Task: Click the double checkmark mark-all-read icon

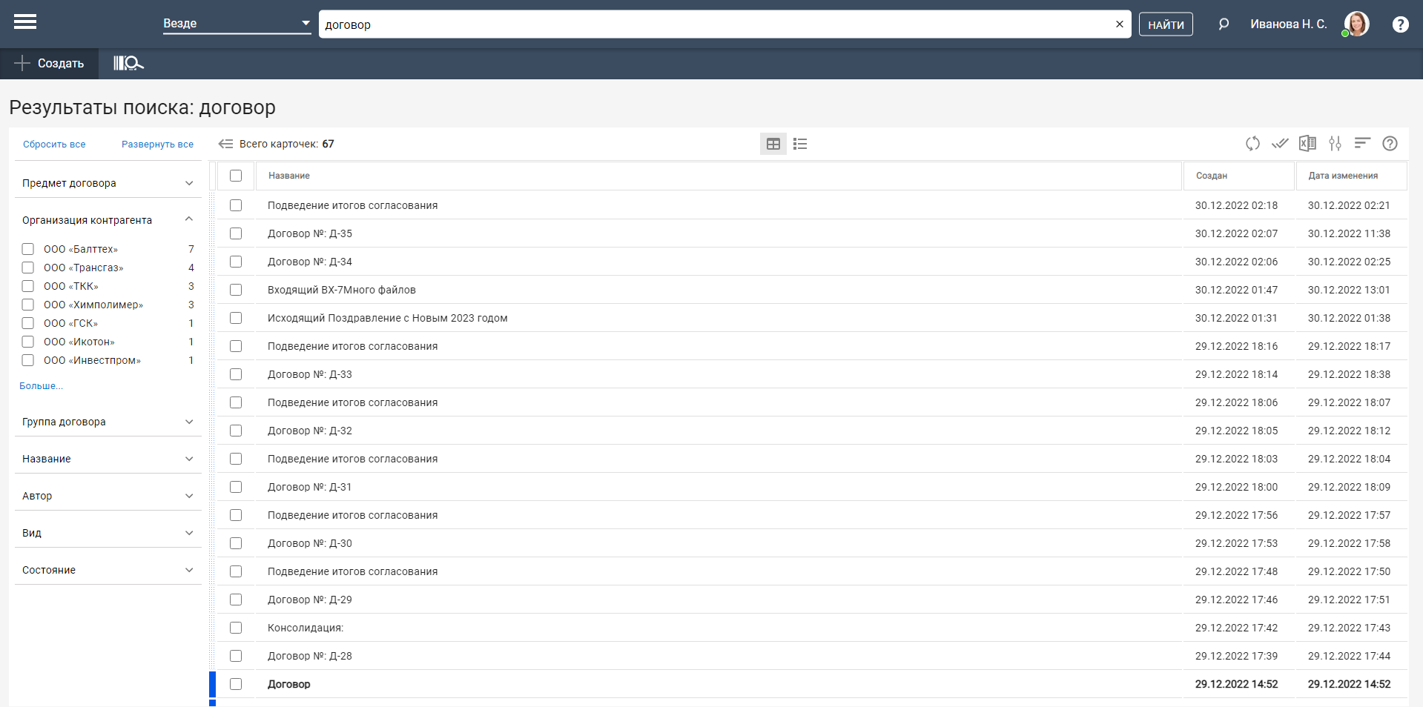Action: [x=1280, y=144]
